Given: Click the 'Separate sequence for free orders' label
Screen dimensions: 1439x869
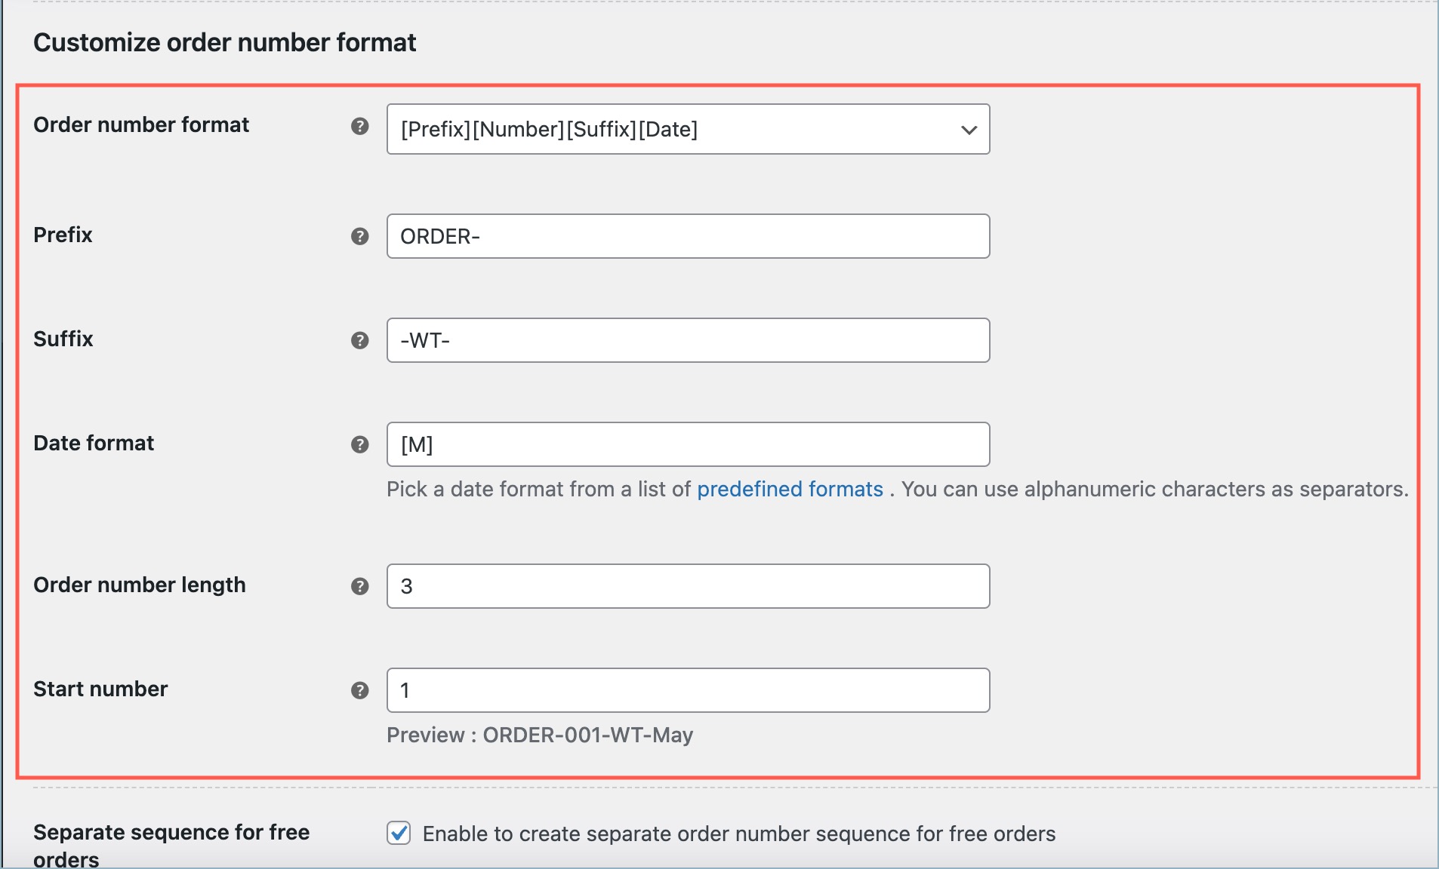Looking at the screenshot, I should click(171, 845).
